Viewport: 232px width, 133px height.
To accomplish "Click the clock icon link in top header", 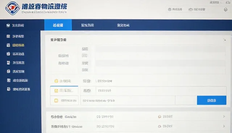I will [175, 9].
